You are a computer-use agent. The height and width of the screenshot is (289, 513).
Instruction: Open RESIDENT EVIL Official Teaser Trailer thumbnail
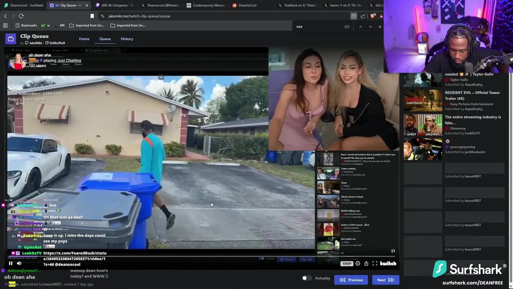click(x=423, y=100)
